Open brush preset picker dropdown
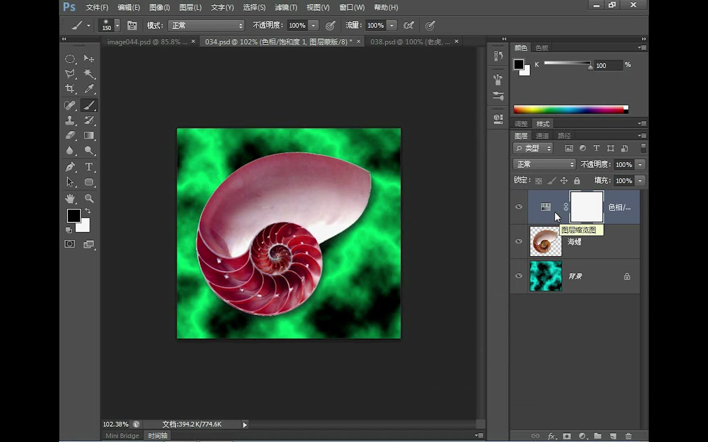The image size is (708, 442). click(x=117, y=25)
